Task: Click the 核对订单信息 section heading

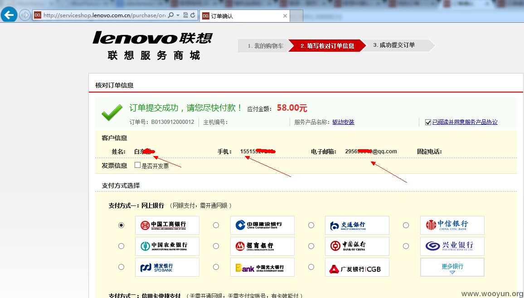Action: 114,85
